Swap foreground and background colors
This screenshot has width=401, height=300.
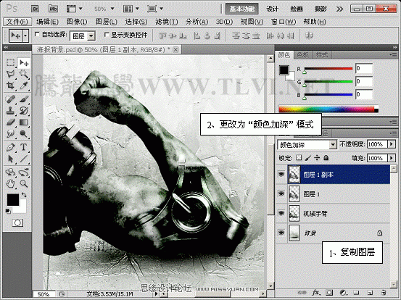coord(24,195)
